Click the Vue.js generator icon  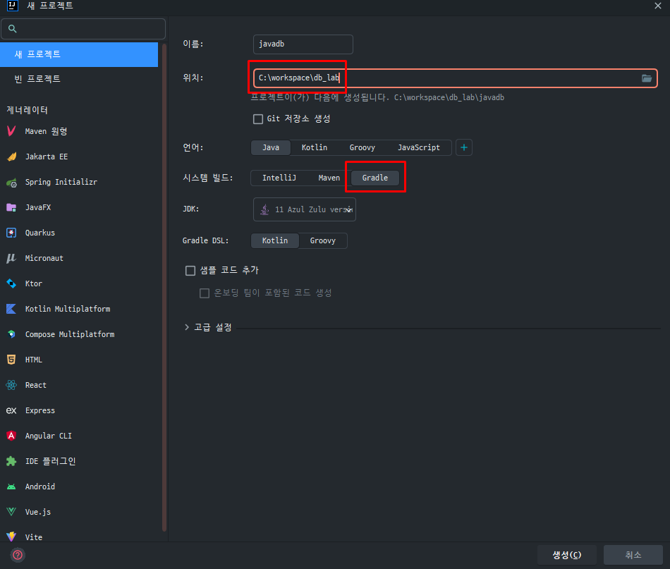point(11,512)
